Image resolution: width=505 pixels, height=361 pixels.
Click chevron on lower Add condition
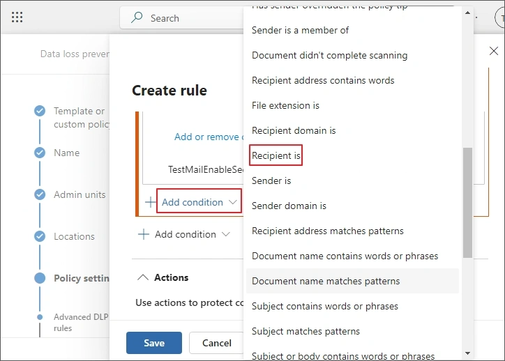[226, 234]
